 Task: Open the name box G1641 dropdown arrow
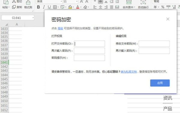tap(33, 18)
